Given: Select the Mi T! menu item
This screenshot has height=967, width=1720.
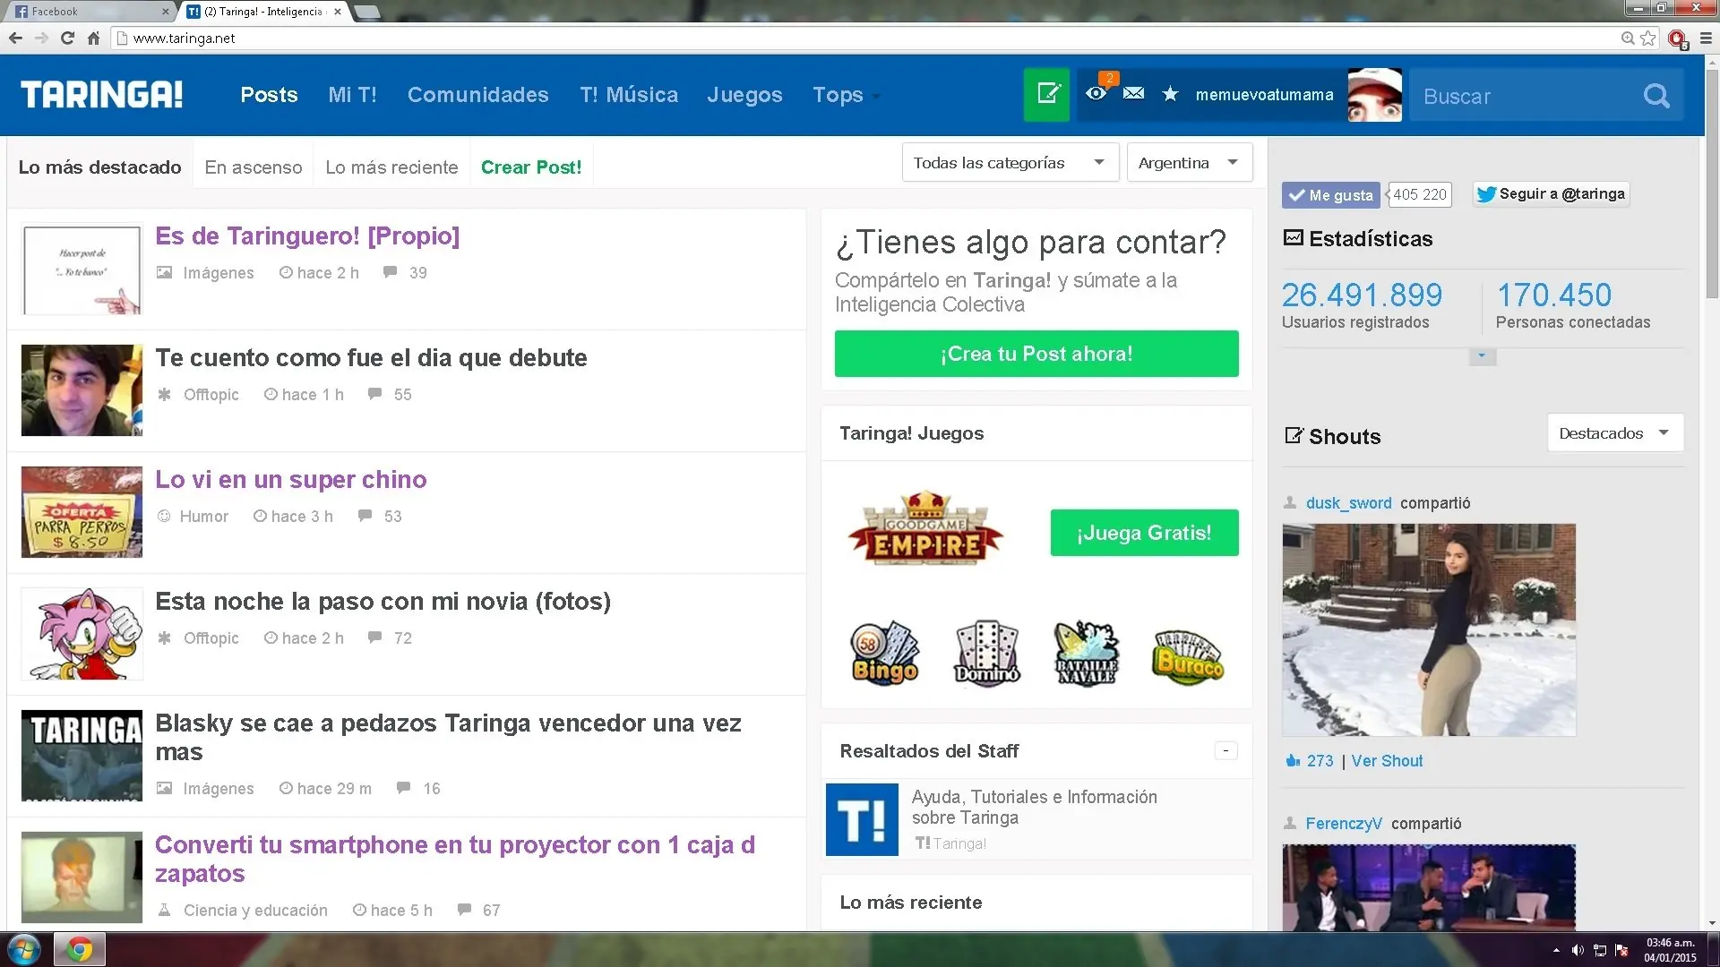Looking at the screenshot, I should [x=352, y=95].
